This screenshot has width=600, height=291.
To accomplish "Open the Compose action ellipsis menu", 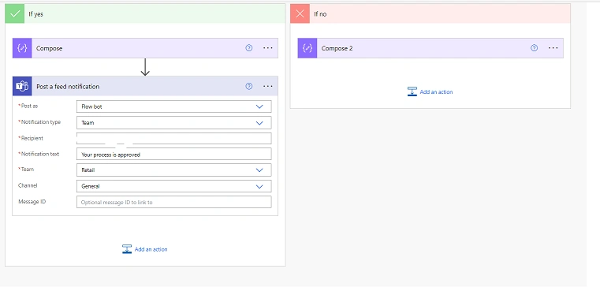I will pyautogui.click(x=268, y=48).
